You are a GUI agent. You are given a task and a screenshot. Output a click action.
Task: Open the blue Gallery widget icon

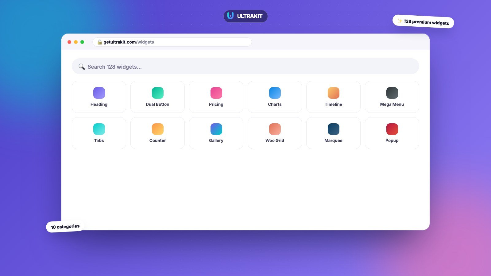tap(216, 129)
